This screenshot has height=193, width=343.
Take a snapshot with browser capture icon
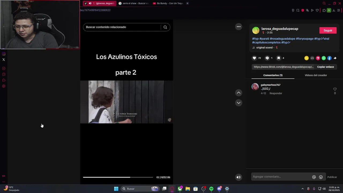point(298,10)
